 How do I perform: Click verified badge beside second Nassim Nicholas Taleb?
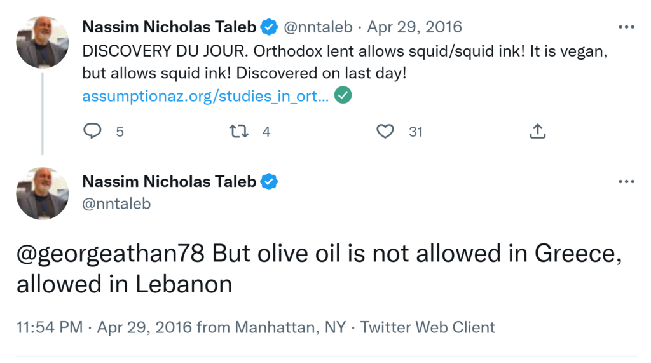[269, 182]
